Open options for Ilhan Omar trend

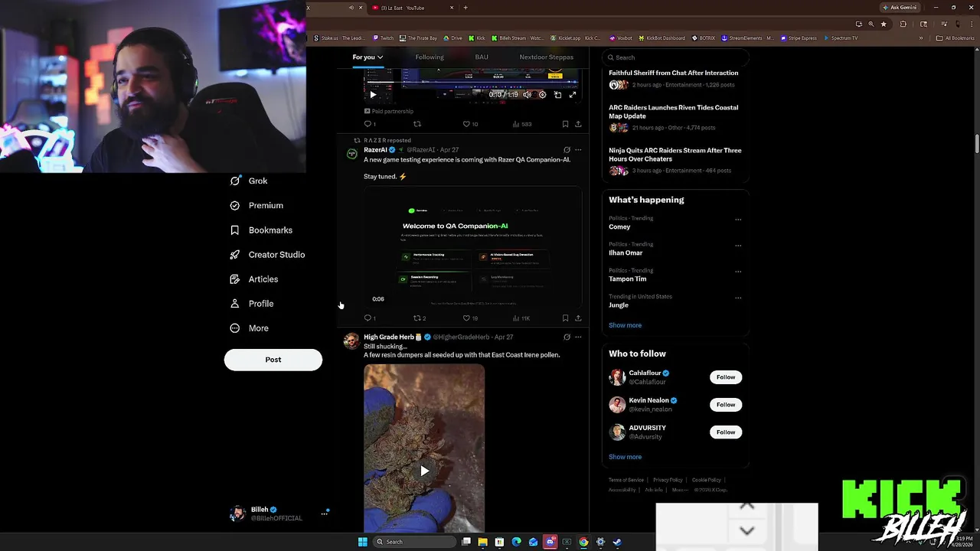click(x=738, y=246)
